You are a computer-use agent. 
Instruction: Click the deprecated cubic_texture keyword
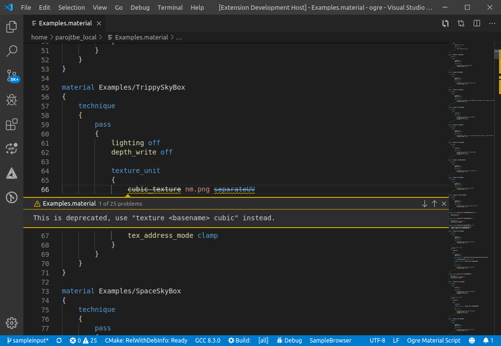154,190
